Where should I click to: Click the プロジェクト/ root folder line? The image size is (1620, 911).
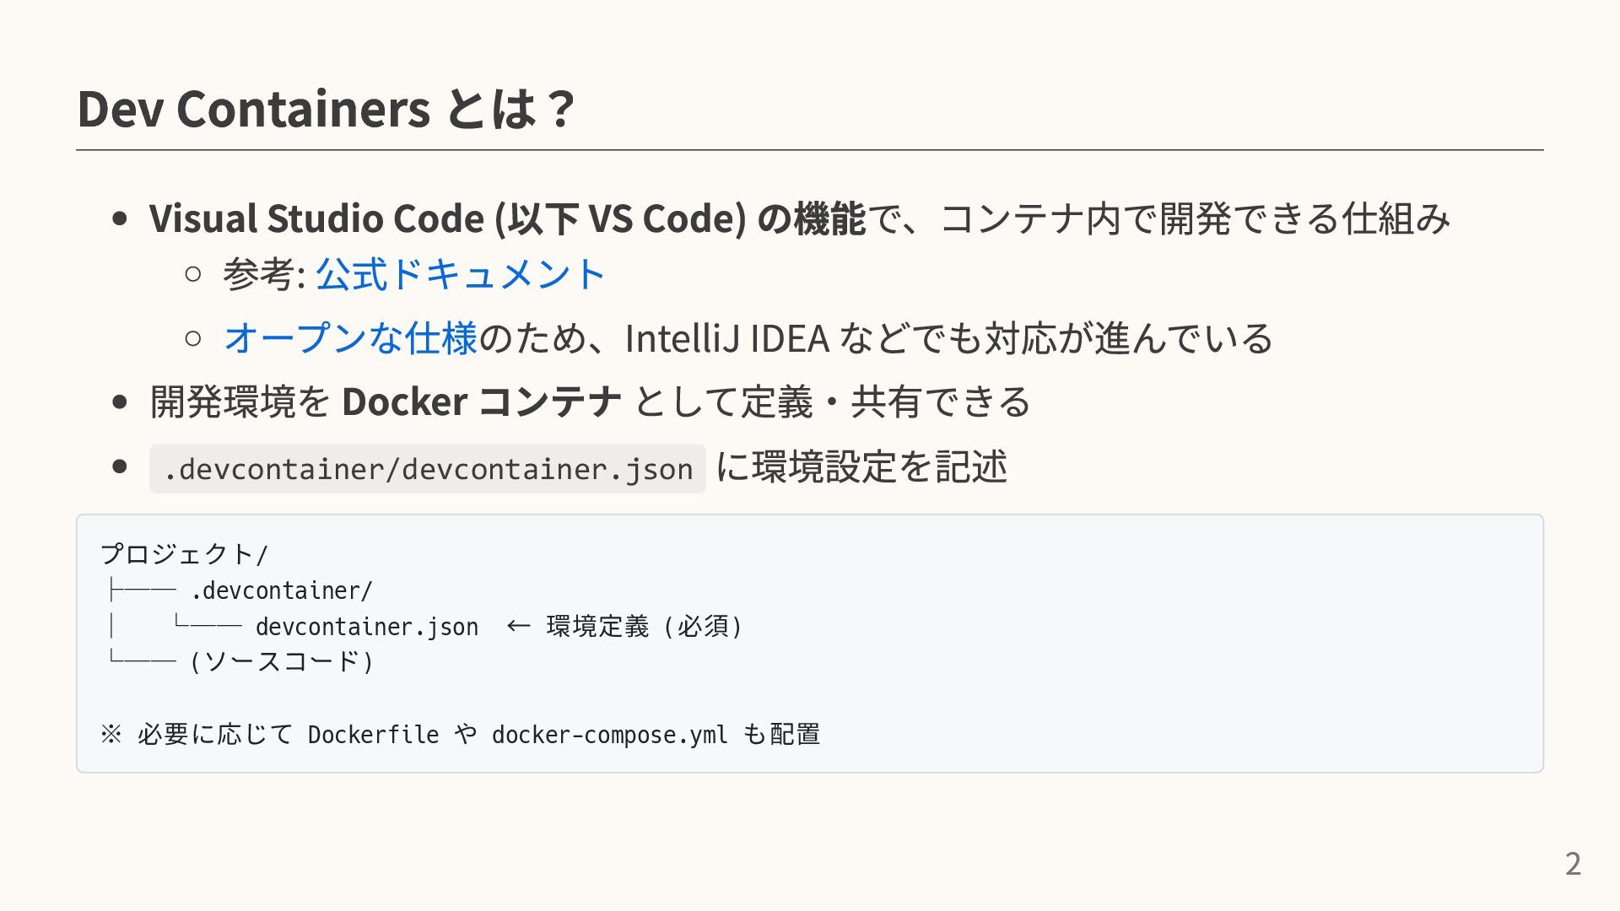(x=184, y=554)
